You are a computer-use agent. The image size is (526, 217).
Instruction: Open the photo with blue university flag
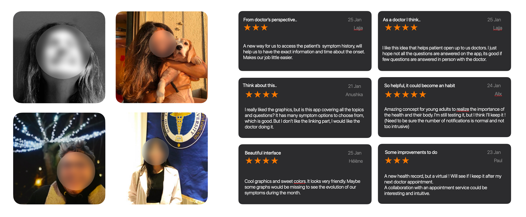tap(168, 159)
